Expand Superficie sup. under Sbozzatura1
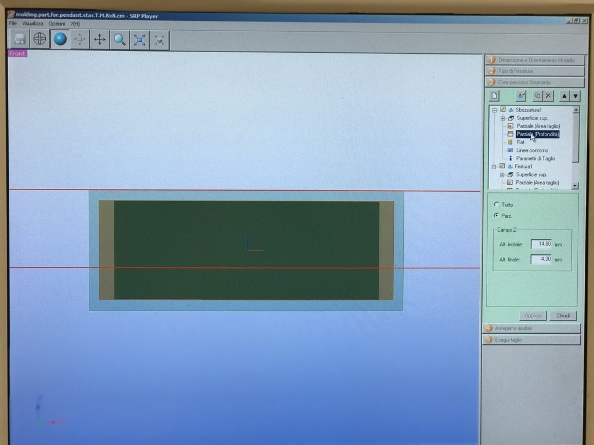 (x=503, y=118)
